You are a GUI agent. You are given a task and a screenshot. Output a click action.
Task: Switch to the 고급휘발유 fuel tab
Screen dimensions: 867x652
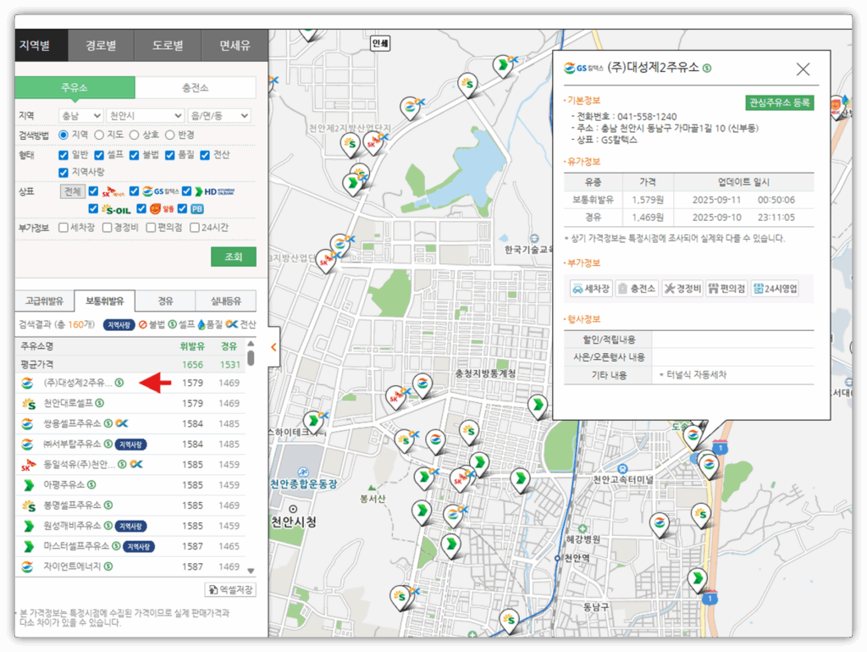(x=44, y=301)
